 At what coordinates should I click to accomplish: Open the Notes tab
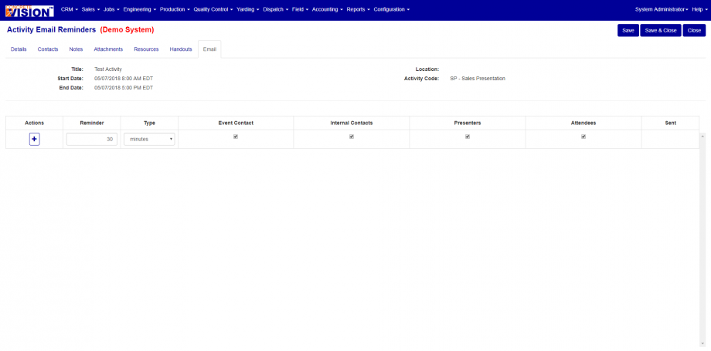point(76,49)
